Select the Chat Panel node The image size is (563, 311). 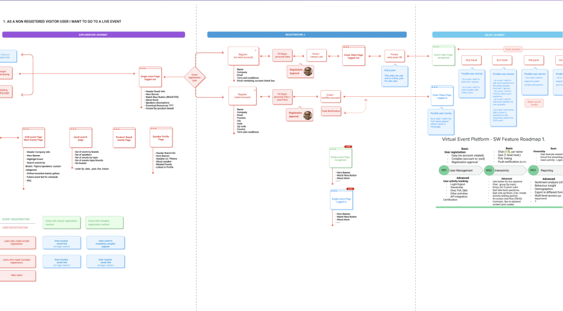coord(471,60)
